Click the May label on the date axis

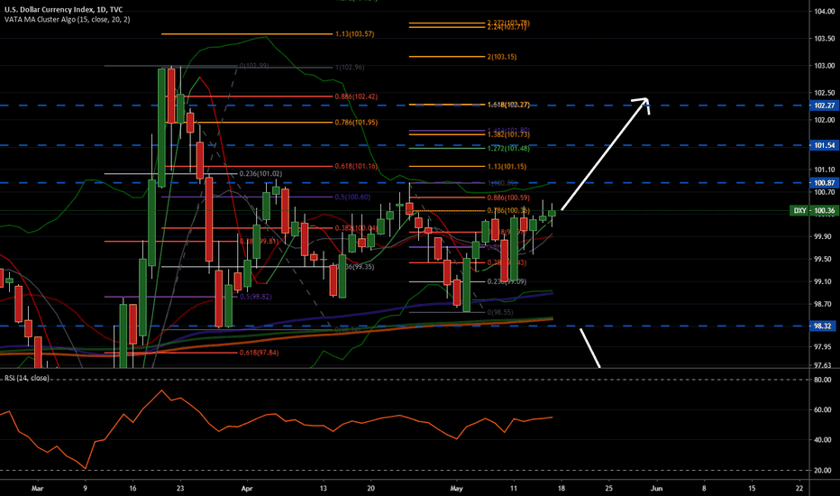(456, 489)
